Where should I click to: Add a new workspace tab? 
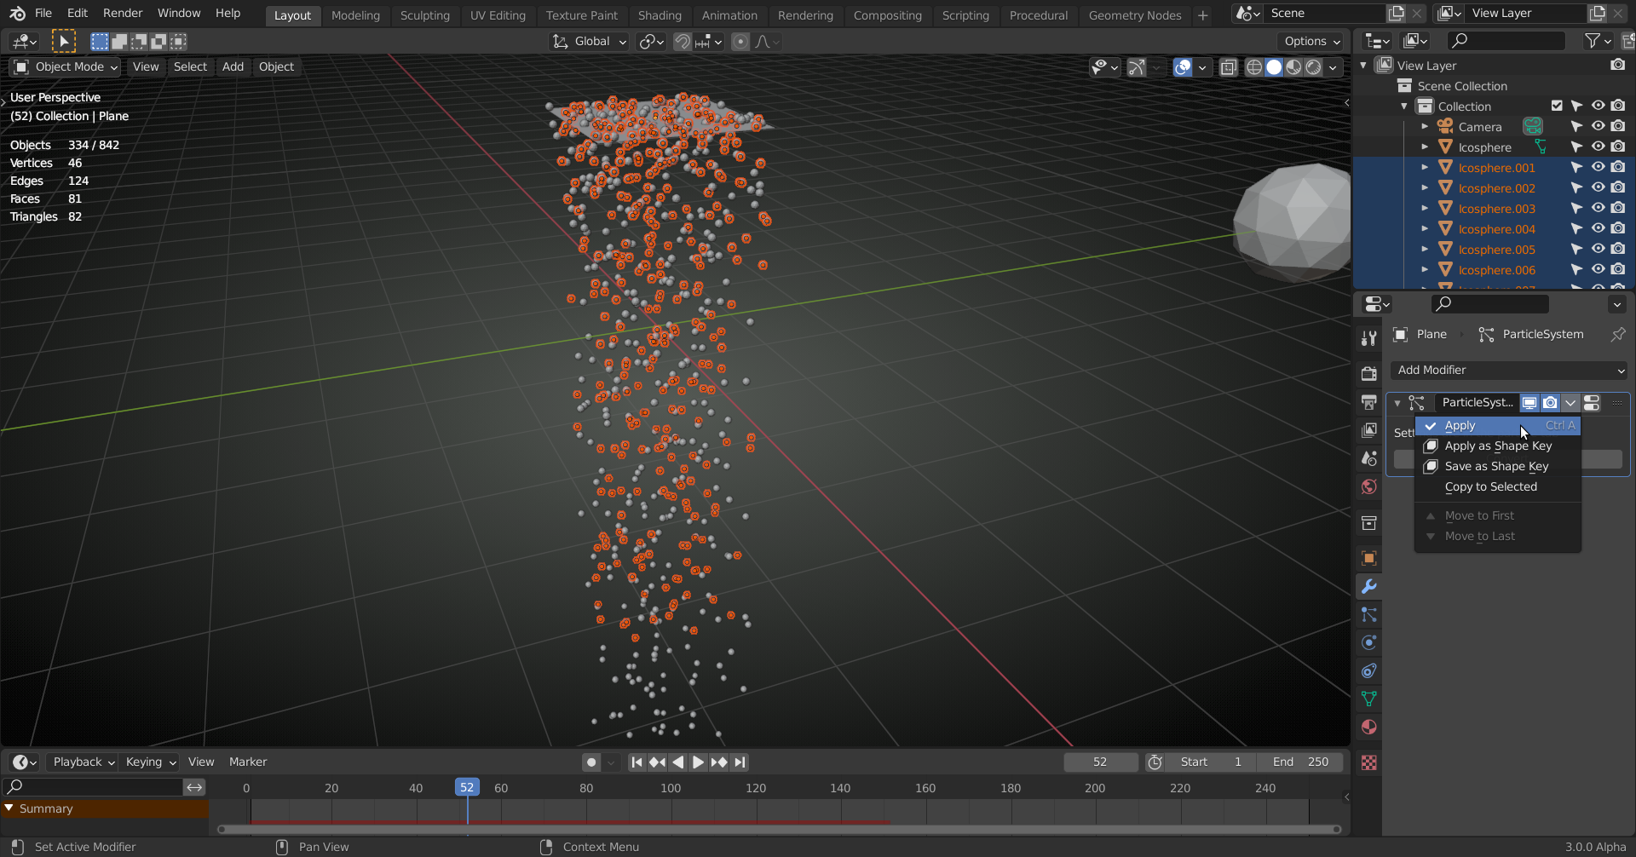[x=1202, y=15]
